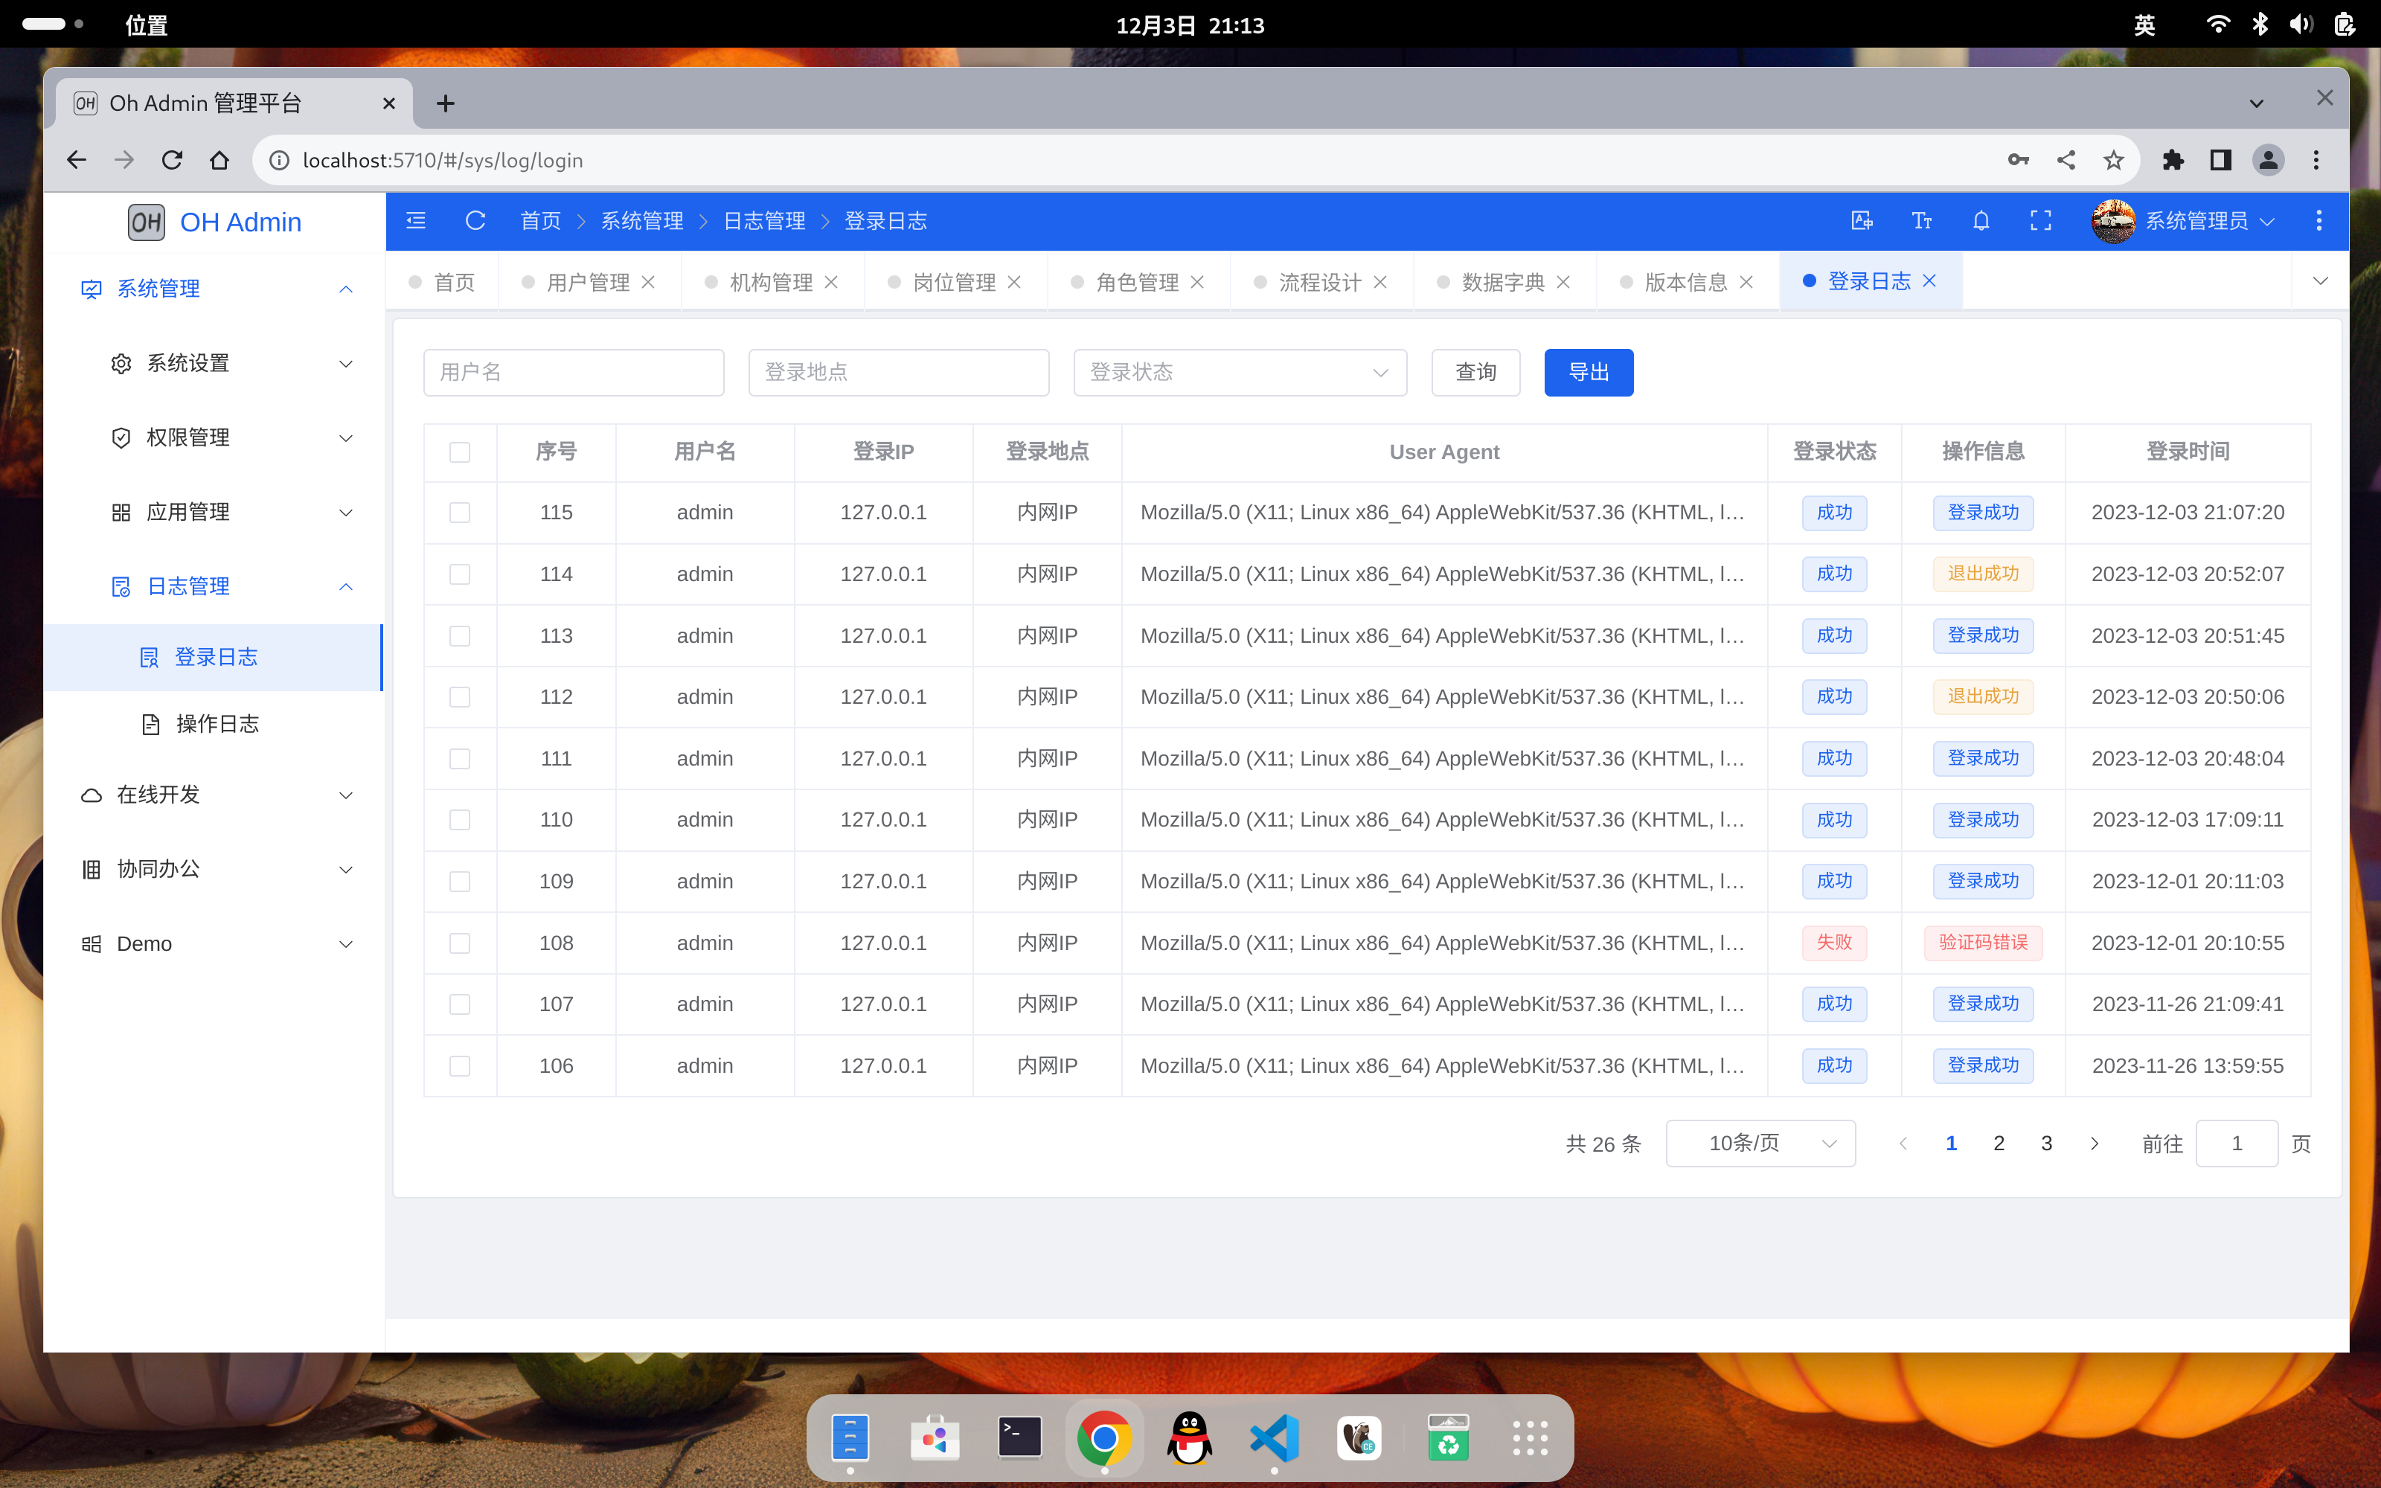
Task: Open Chrome profile icon
Action: pyautogui.click(x=2269, y=159)
